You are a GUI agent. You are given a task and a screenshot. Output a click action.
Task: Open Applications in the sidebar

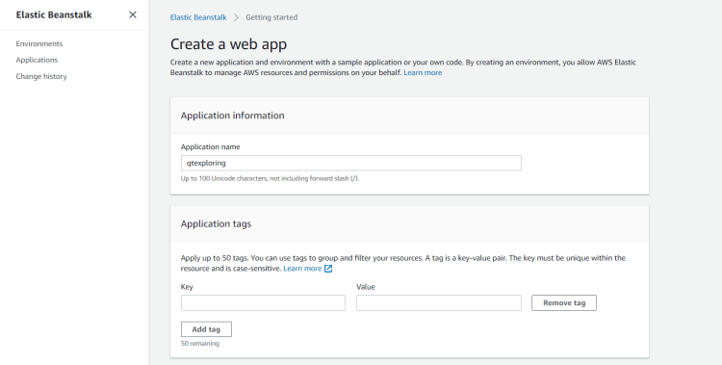pyautogui.click(x=37, y=60)
